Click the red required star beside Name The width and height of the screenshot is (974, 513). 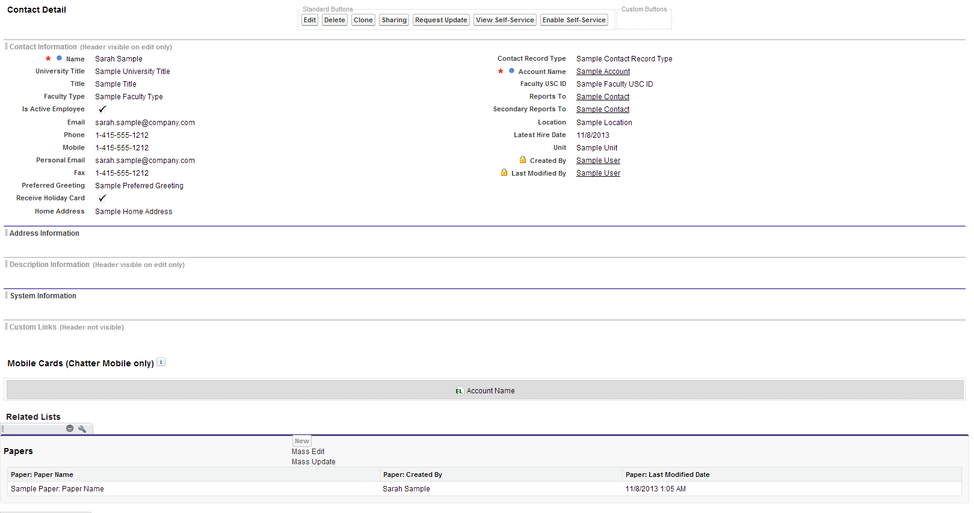tap(48, 59)
